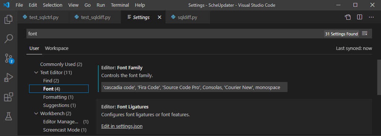Click Edit in settings.json link

pyautogui.click(x=122, y=126)
